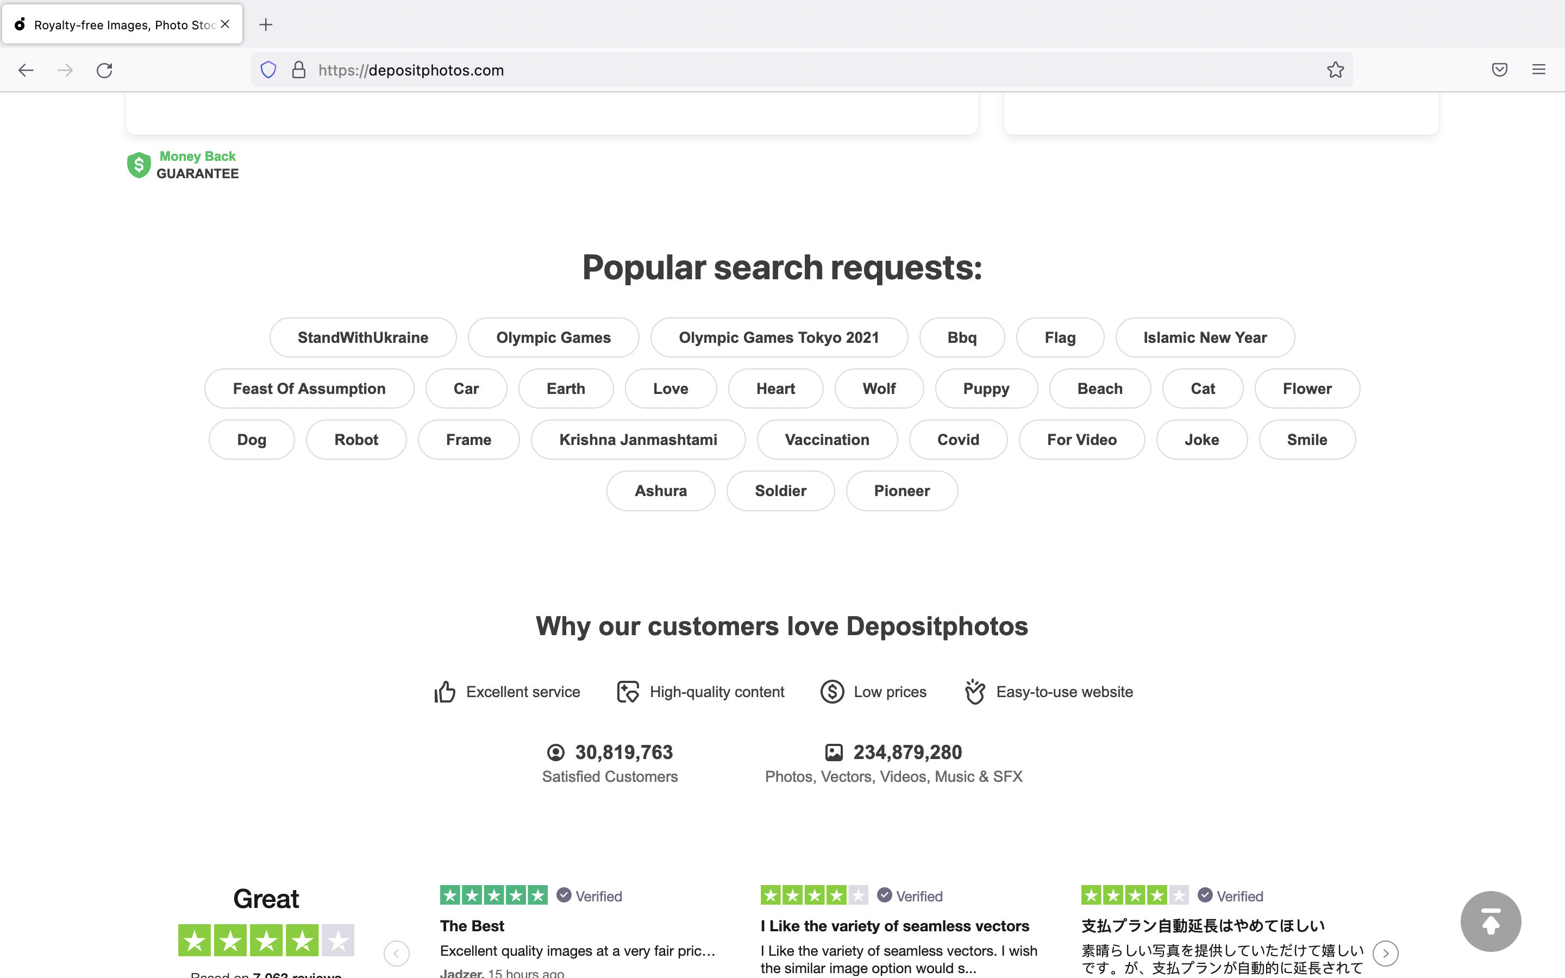Go to next review with right chevron
Screen dimensions: 1565x978
(1385, 954)
